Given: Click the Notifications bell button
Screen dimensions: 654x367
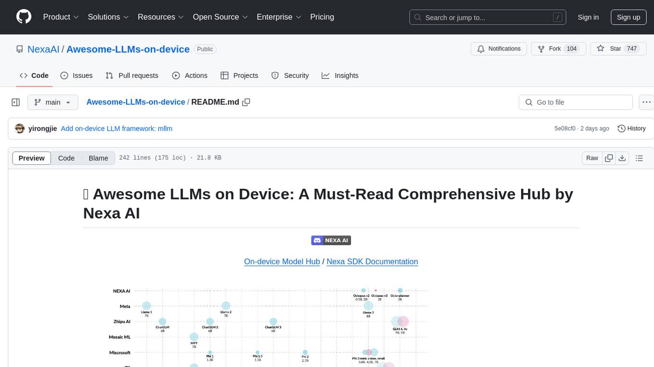Looking at the screenshot, I should click(499, 49).
